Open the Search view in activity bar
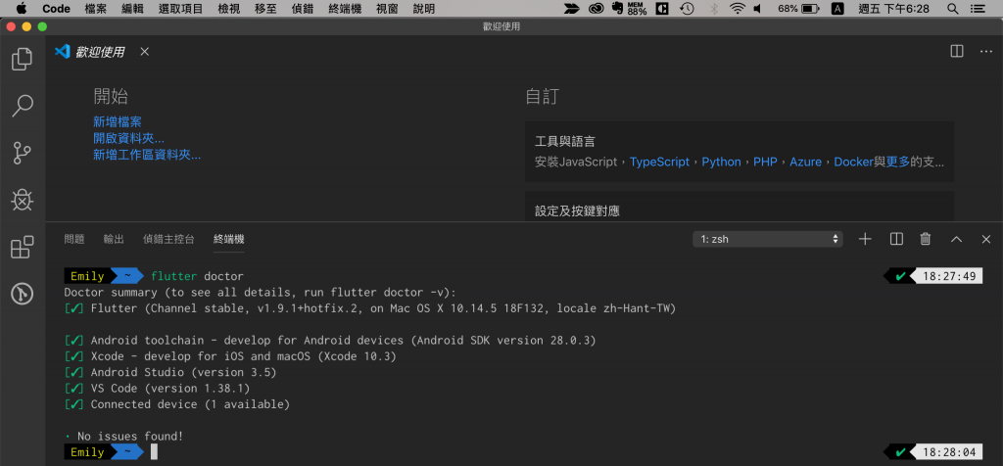Image resolution: width=1003 pixels, height=466 pixels. click(23, 106)
